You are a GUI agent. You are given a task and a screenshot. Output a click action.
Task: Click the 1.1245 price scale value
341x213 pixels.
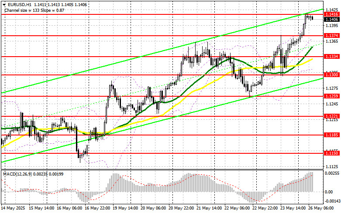332,104
